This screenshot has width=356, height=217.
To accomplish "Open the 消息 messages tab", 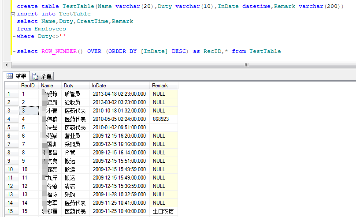I will tap(42, 77).
